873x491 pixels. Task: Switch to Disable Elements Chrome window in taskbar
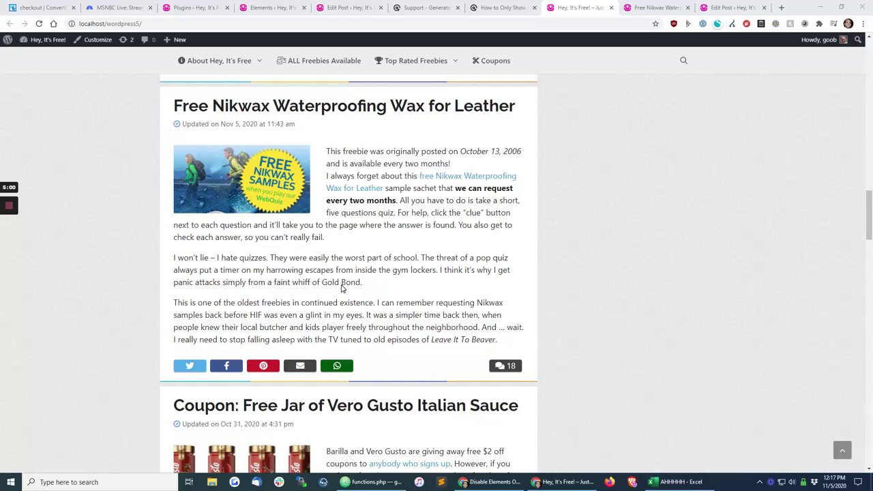(x=490, y=482)
